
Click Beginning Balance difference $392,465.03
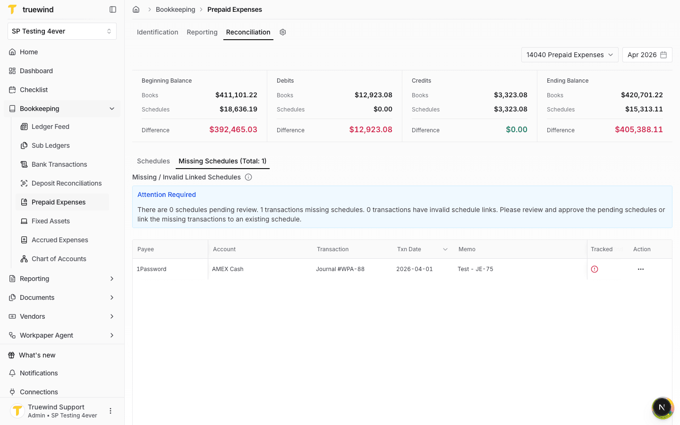tap(233, 129)
